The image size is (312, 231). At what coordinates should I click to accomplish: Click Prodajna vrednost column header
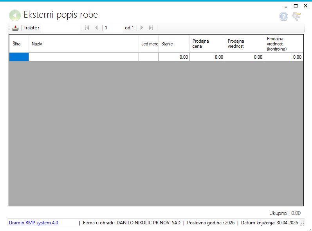click(x=245, y=44)
